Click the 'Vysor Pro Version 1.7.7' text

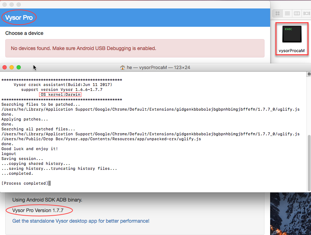(38, 210)
